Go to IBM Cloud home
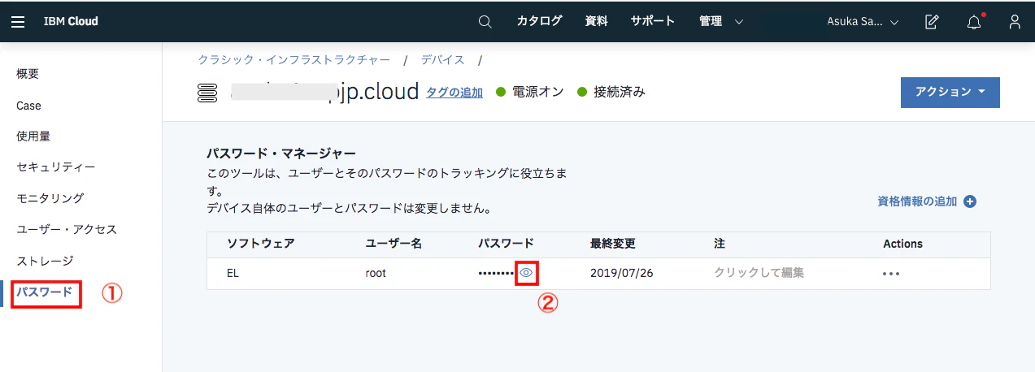Screen dimensions: 1035x372 click(71, 21)
